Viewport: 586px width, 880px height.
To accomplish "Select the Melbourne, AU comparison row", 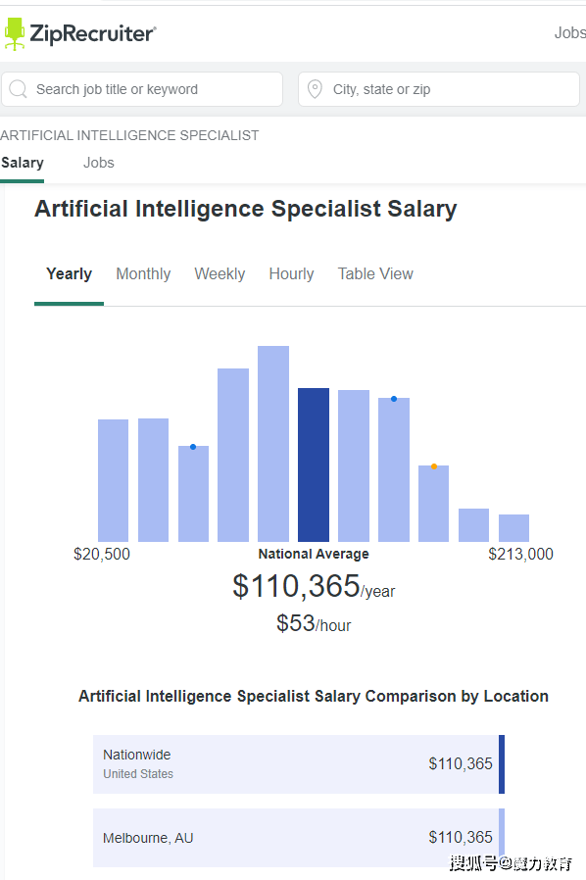I will click(x=299, y=837).
